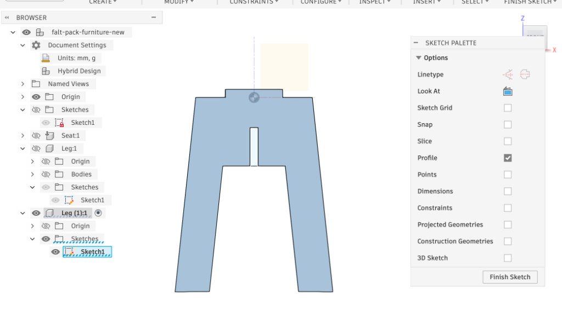Click the top-level Origin folder icon

[49, 96]
